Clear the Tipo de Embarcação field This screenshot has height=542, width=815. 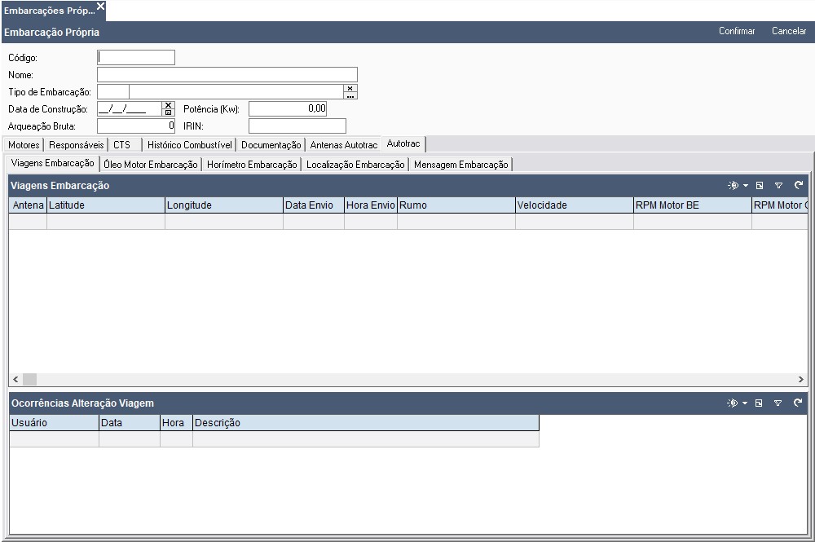point(350,88)
